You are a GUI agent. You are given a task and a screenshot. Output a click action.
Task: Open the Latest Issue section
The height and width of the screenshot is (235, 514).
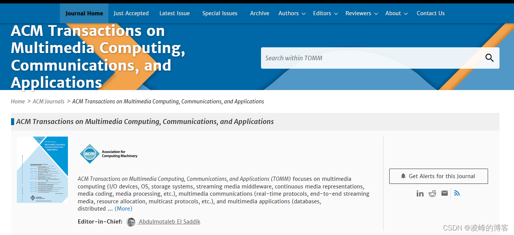pos(174,13)
